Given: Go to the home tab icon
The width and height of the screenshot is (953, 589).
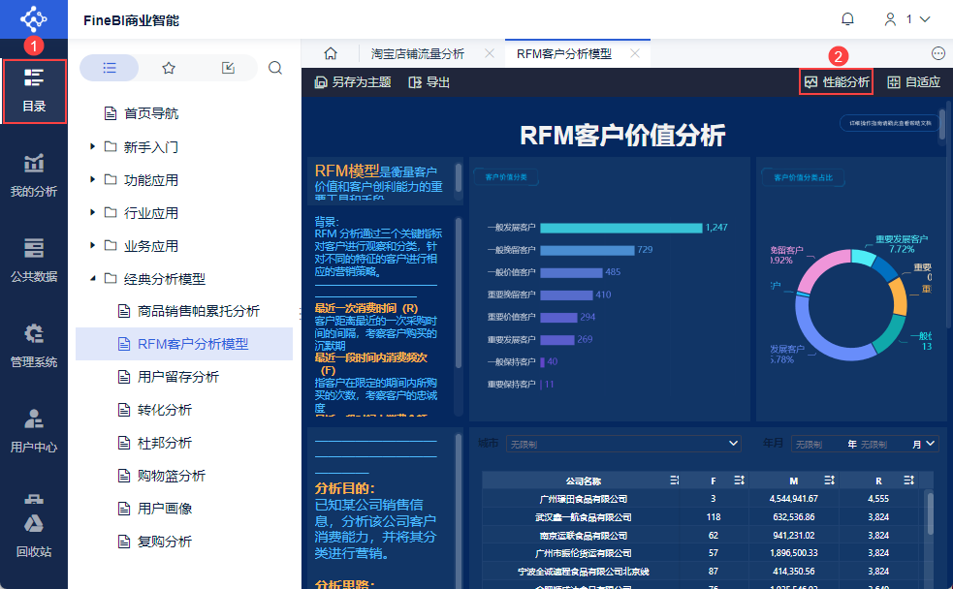Looking at the screenshot, I should coord(331,53).
